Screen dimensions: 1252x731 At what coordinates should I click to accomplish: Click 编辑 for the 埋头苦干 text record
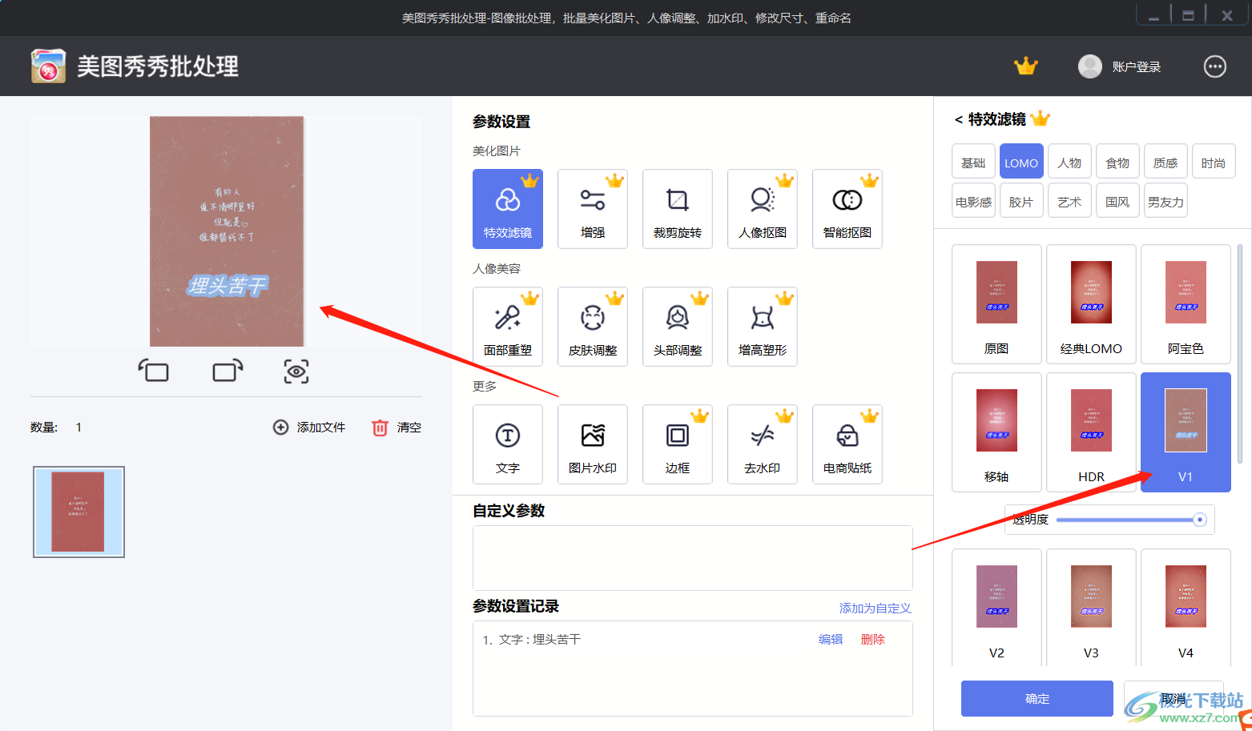pyautogui.click(x=831, y=639)
